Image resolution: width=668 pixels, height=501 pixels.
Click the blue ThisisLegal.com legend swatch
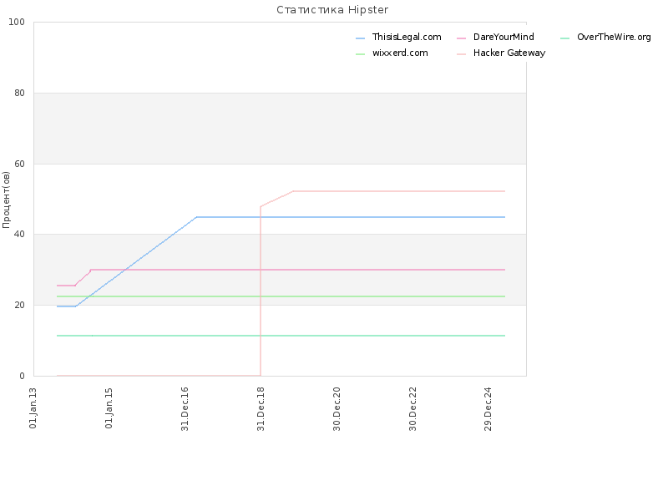(x=361, y=38)
